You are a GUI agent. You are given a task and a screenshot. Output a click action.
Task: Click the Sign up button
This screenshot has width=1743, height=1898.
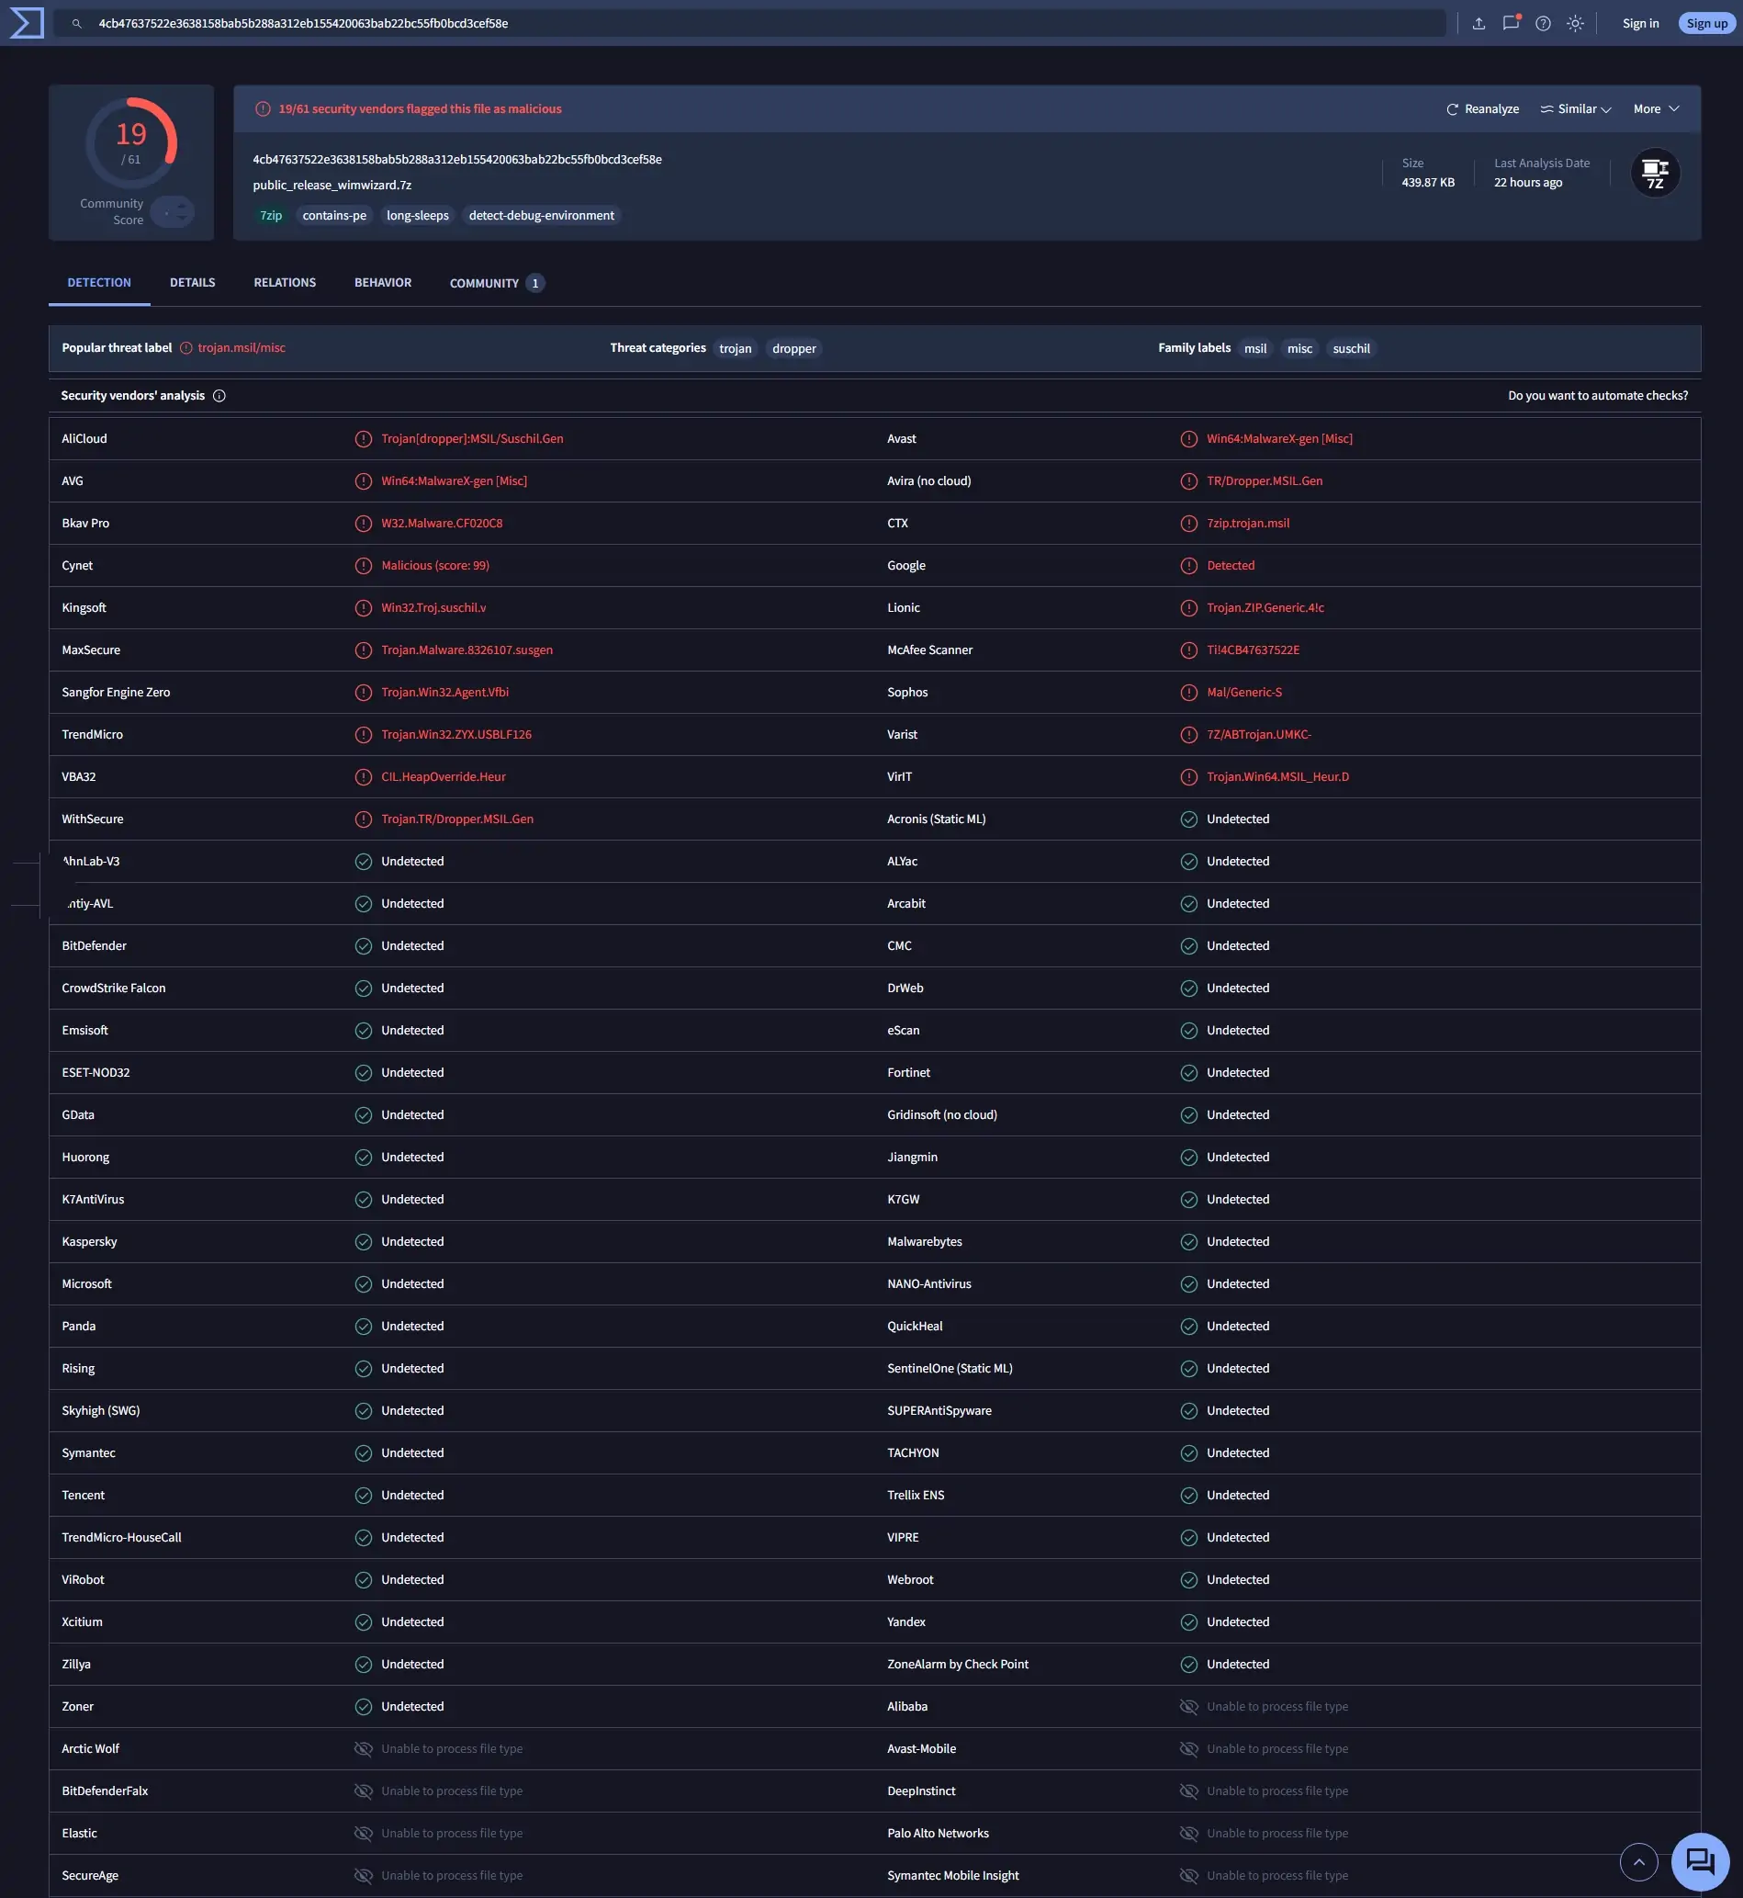pos(1707,24)
